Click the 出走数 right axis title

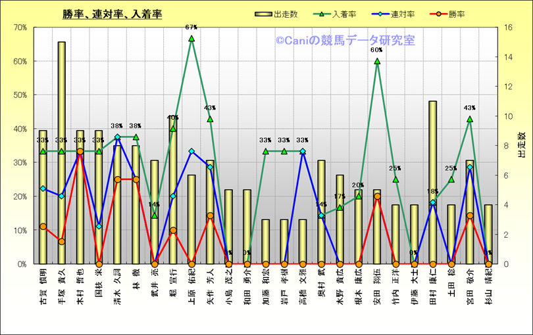(521, 145)
